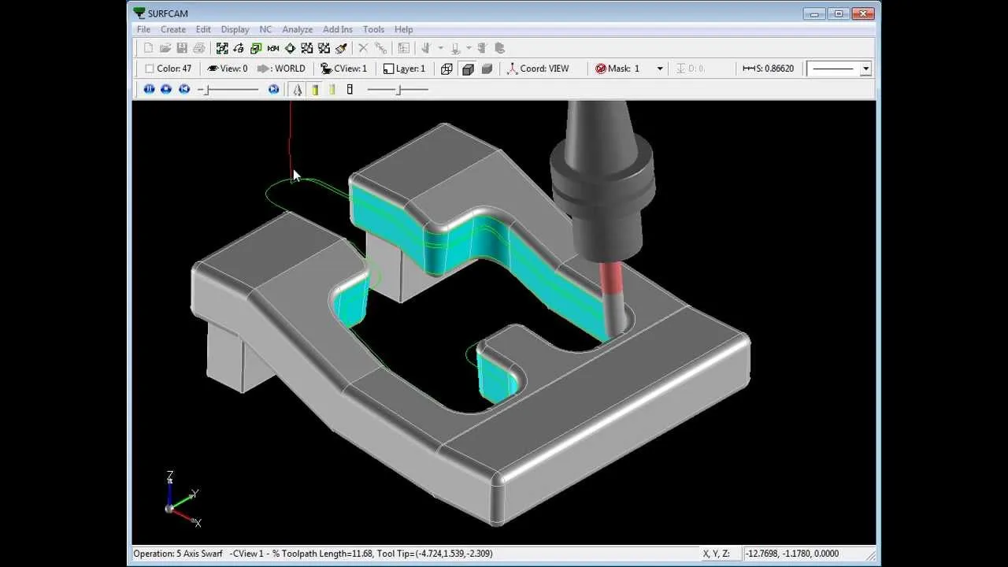This screenshot has width=1008, height=567.
Task: Open the Analyze menu
Action: [x=297, y=29]
